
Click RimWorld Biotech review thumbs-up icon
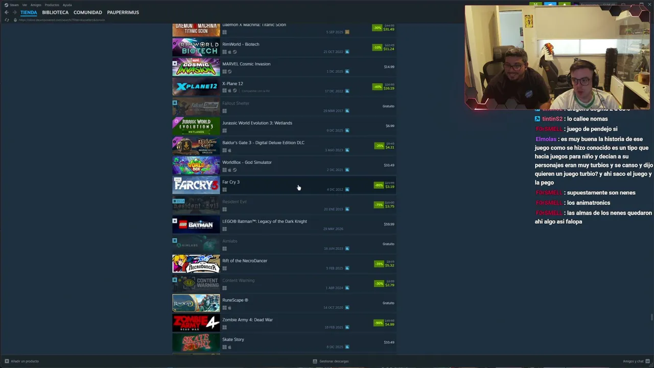point(347,52)
